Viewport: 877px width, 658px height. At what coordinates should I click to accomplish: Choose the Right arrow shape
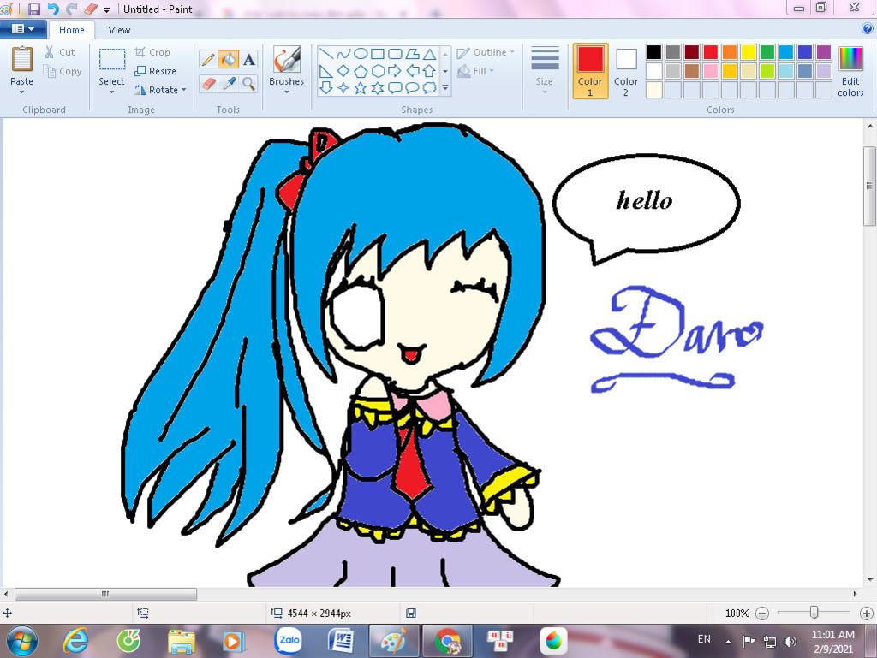point(395,70)
